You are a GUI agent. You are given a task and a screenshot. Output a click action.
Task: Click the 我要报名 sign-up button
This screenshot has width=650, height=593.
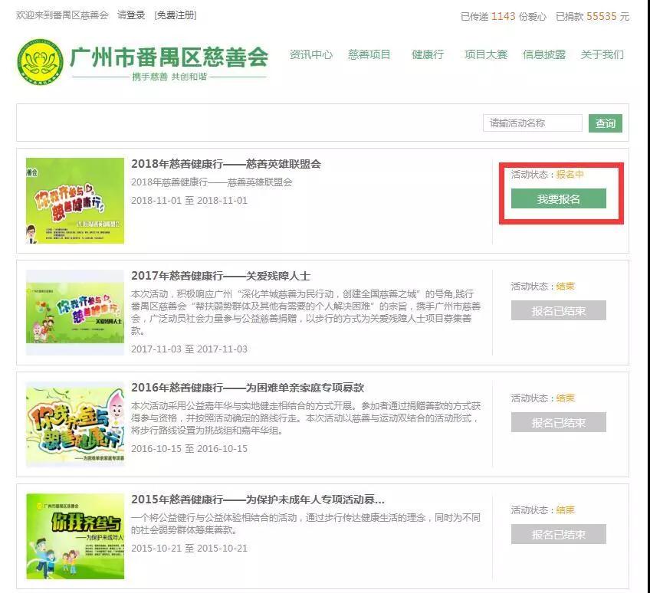[558, 199]
